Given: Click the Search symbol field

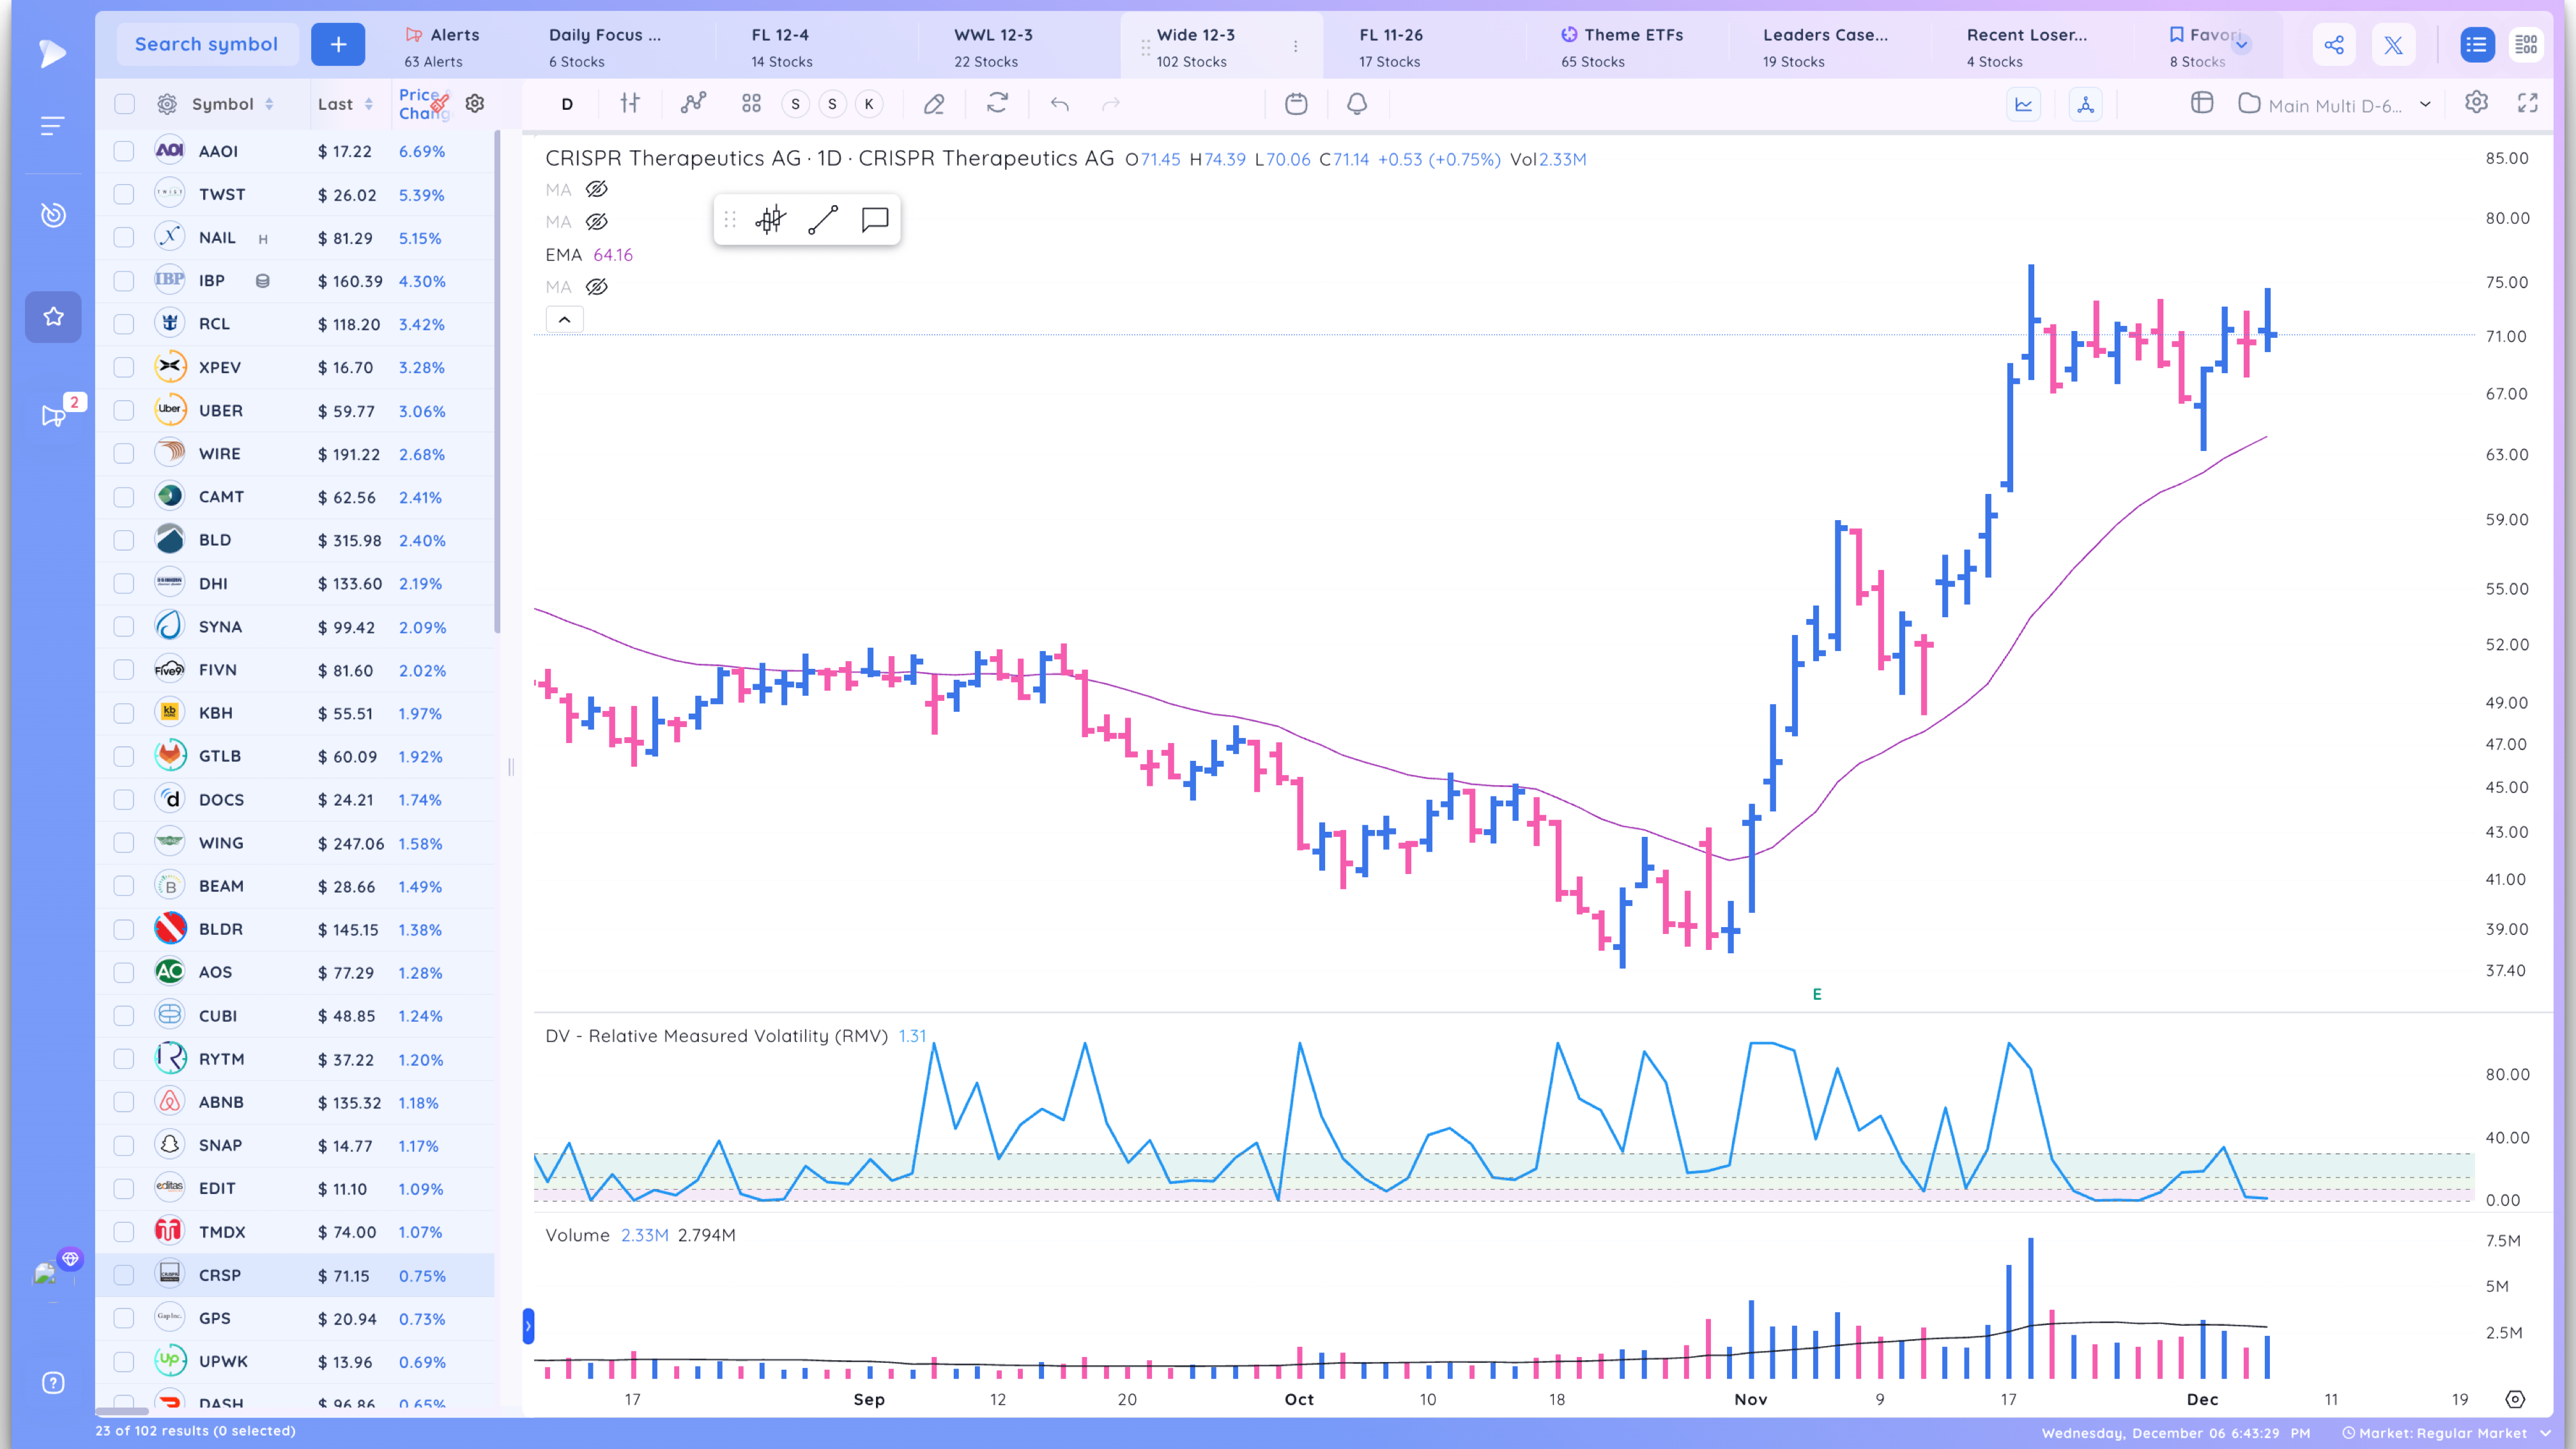Looking at the screenshot, I should pyautogui.click(x=207, y=44).
